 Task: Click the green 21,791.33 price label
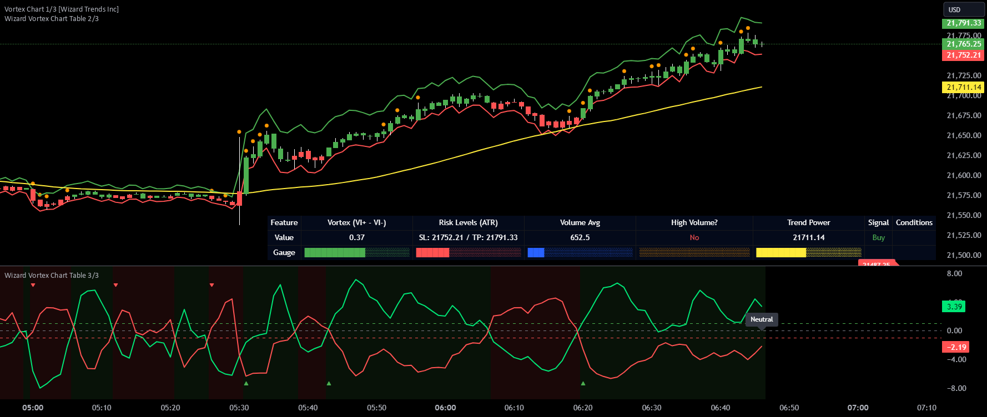point(963,23)
